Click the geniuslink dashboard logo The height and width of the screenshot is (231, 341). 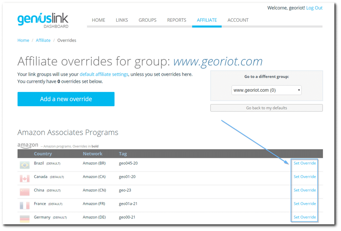tap(43, 21)
